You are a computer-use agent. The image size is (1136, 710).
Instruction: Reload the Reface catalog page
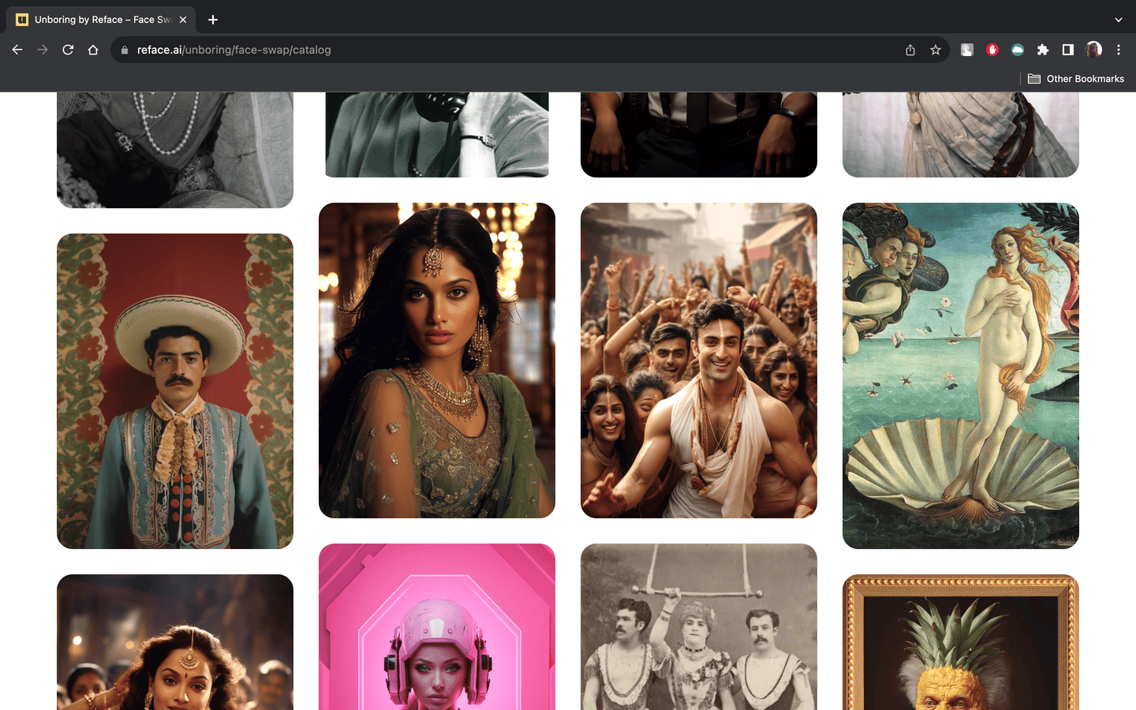click(68, 50)
